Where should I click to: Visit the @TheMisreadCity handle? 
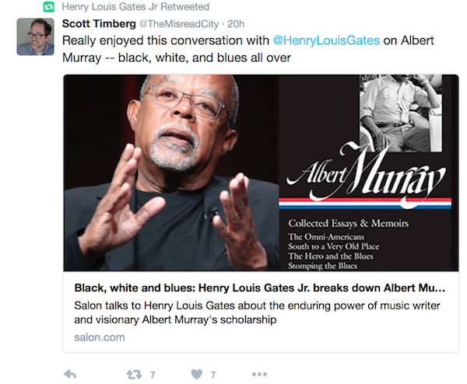[x=179, y=24]
